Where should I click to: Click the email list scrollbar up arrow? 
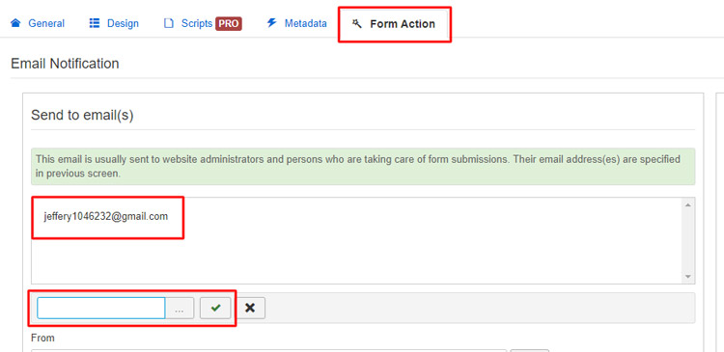click(687, 204)
